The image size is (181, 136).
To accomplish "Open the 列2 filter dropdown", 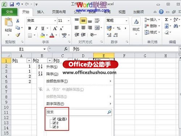I will (50, 61).
